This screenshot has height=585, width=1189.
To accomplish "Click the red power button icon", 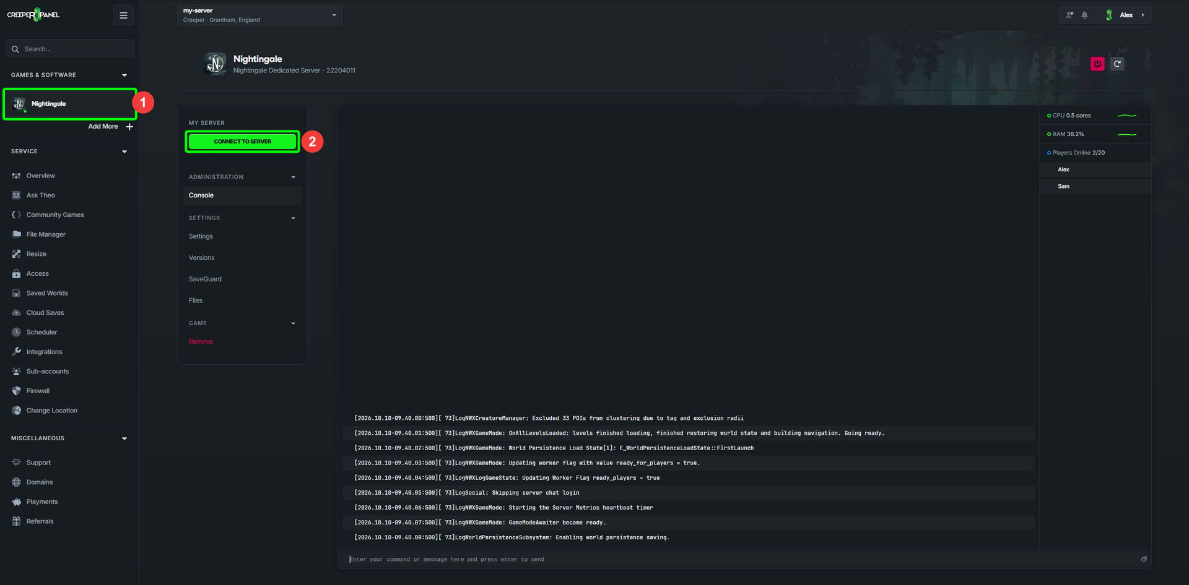I will [x=1097, y=64].
